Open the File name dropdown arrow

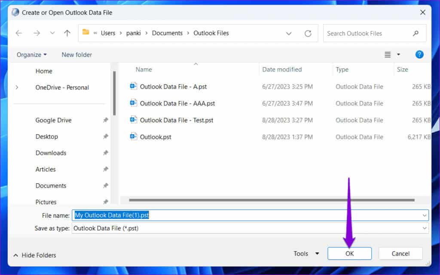(x=425, y=215)
